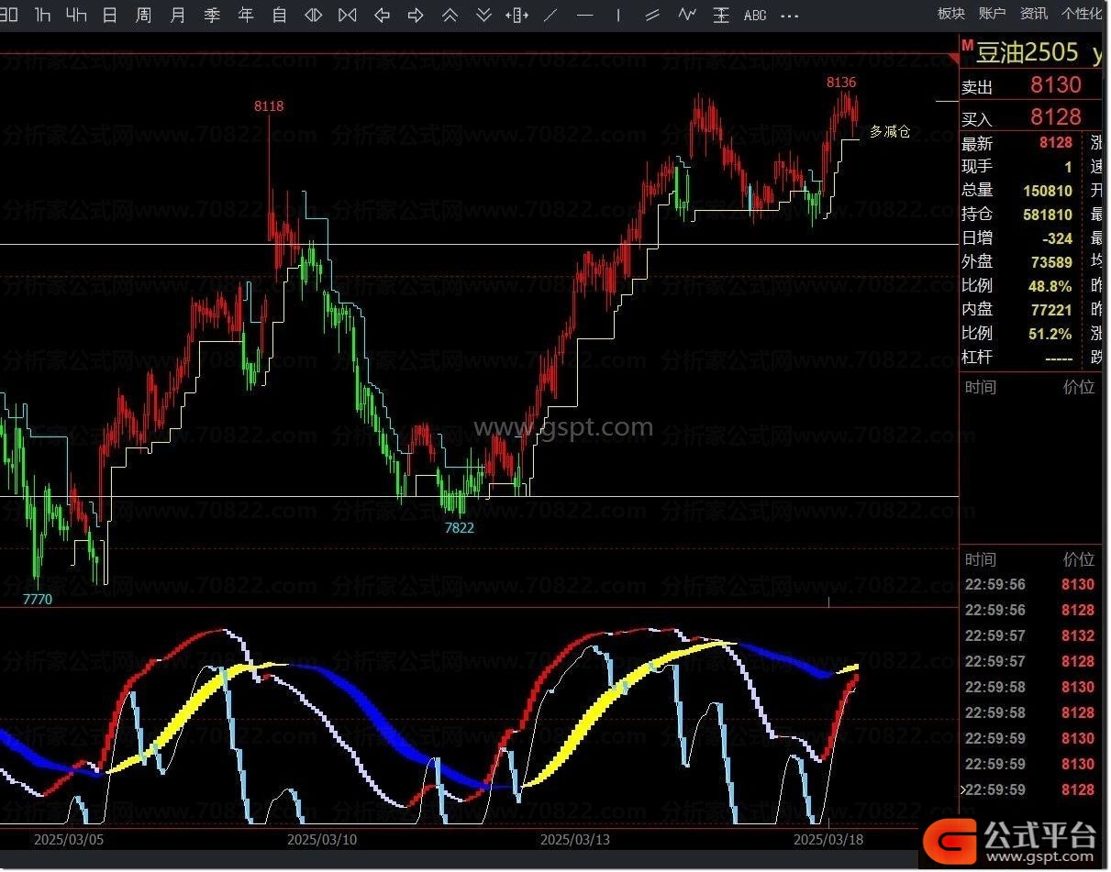Click the 总量 value 150810
The height and width of the screenshot is (872, 1111).
(1048, 190)
